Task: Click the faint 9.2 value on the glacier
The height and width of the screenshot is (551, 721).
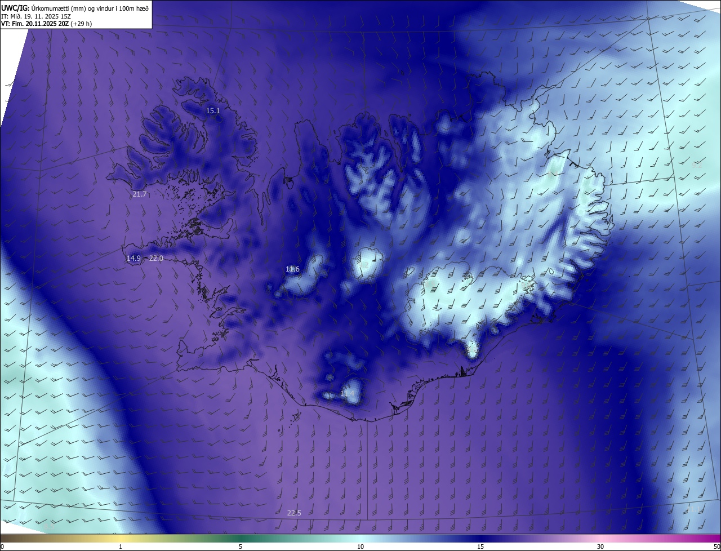Action: (x=363, y=265)
